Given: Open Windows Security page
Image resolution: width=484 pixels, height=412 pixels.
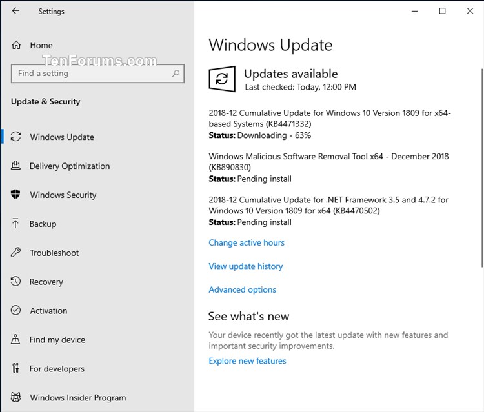Looking at the screenshot, I should tap(63, 195).
